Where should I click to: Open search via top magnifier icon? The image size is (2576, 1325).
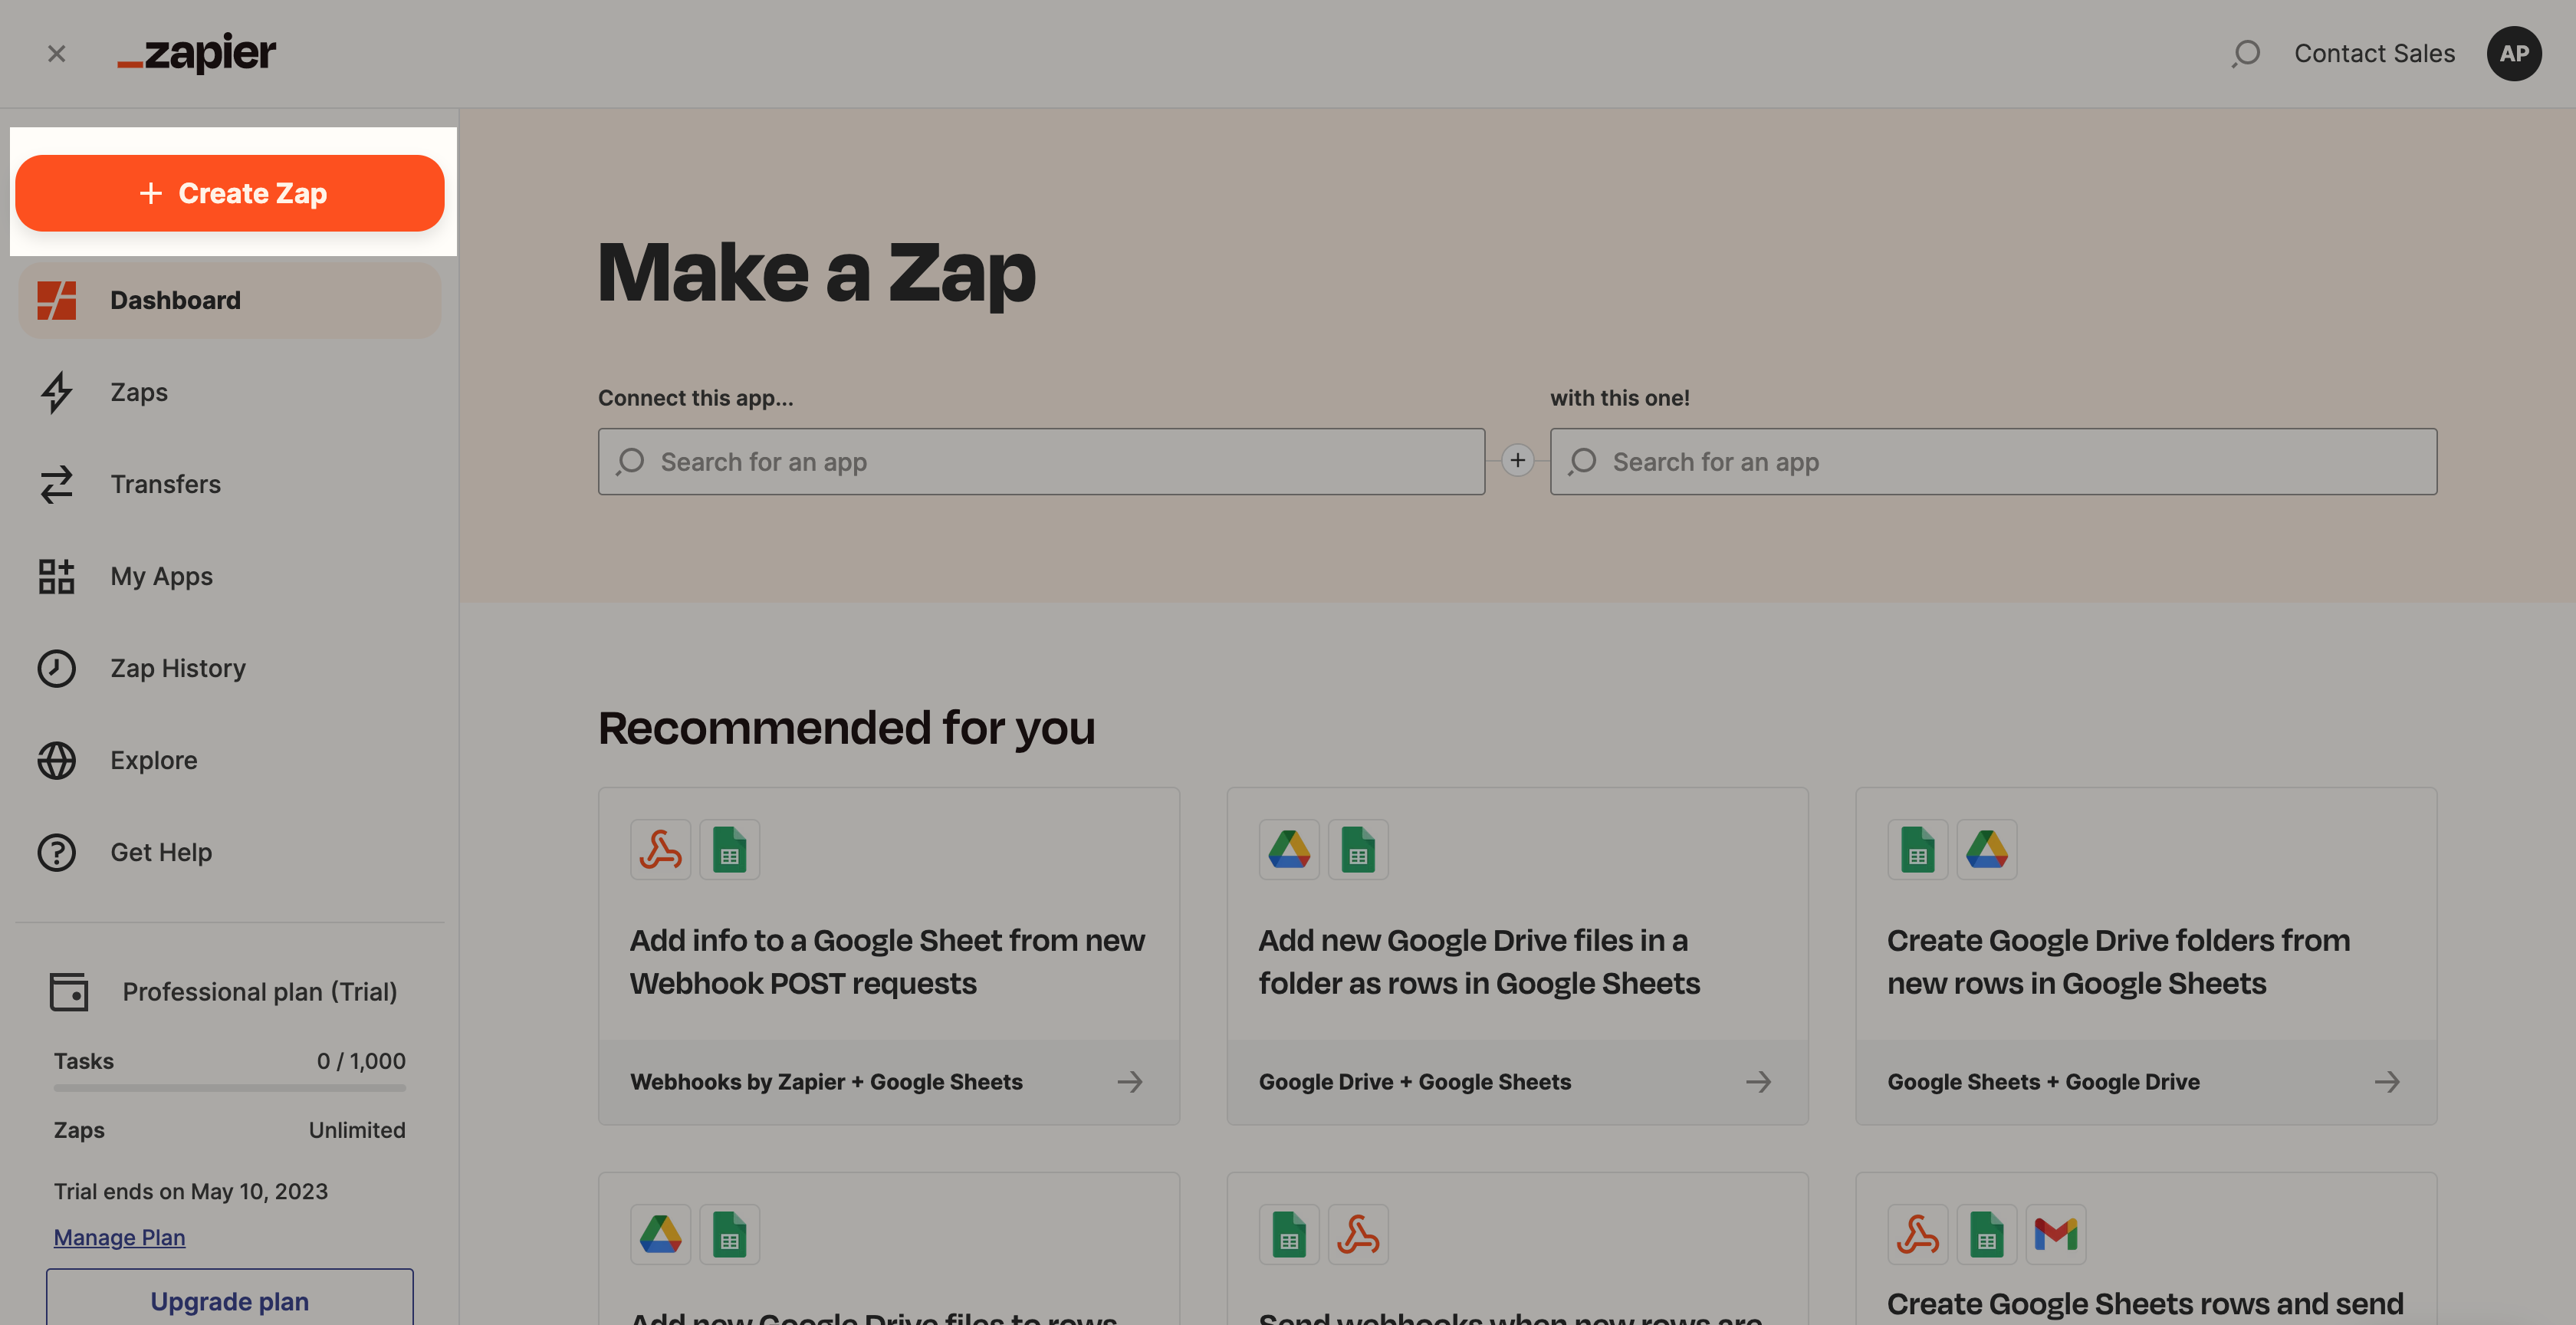[2246, 54]
